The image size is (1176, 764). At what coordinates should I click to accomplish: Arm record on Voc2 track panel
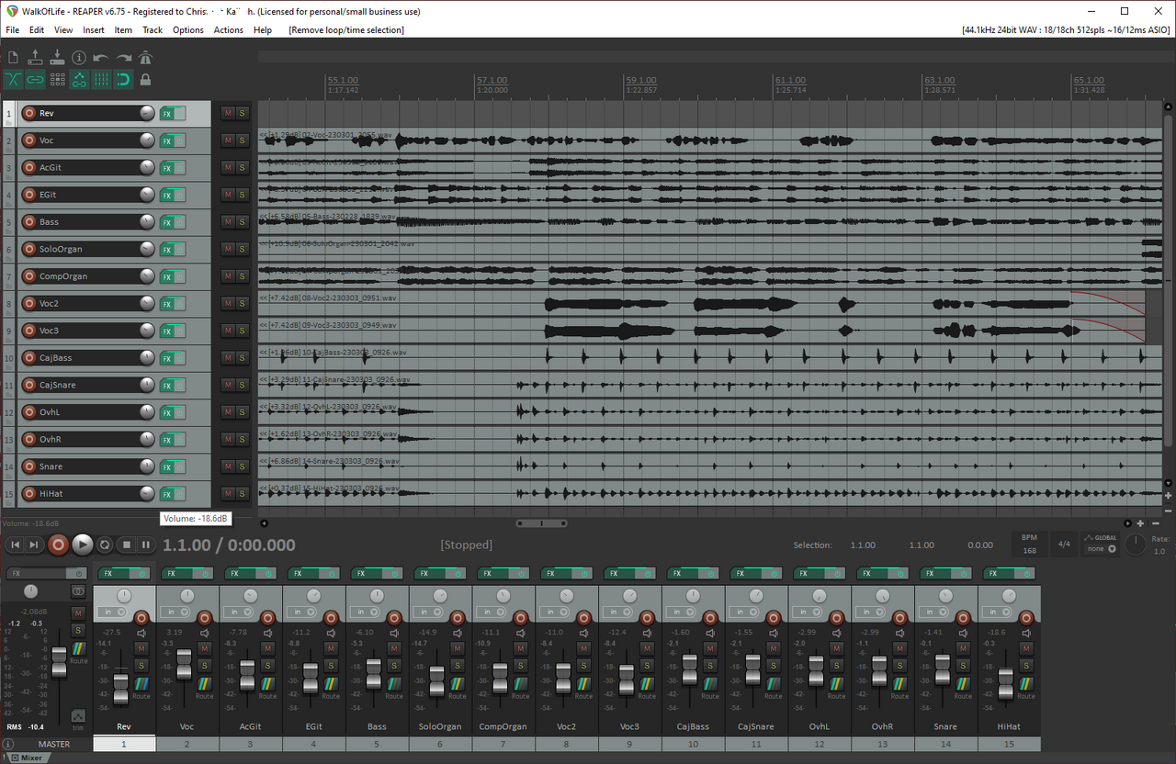pyautogui.click(x=28, y=303)
